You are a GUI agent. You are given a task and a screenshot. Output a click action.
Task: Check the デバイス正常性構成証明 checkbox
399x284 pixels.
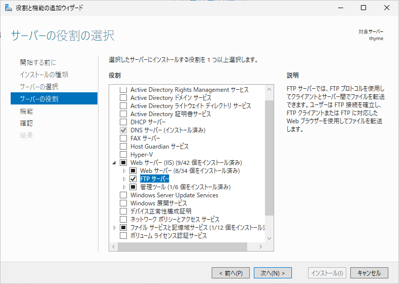pos(123,211)
